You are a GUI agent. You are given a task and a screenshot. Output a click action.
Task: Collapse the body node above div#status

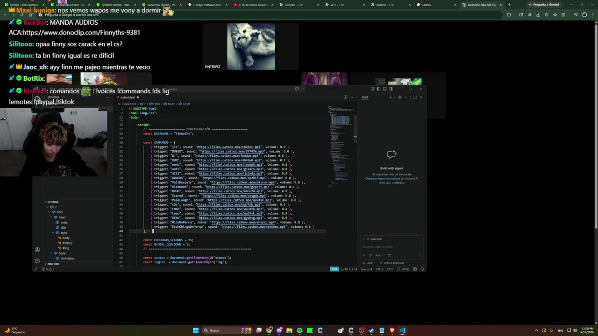(x=52, y=253)
